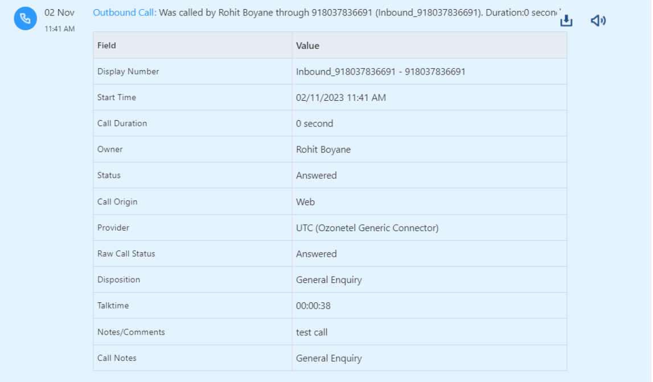
Task: Click the Field column header
Action: (106, 46)
